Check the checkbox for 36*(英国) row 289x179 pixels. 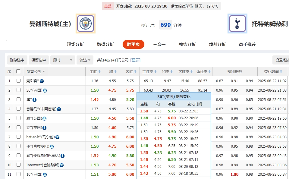[18, 90]
